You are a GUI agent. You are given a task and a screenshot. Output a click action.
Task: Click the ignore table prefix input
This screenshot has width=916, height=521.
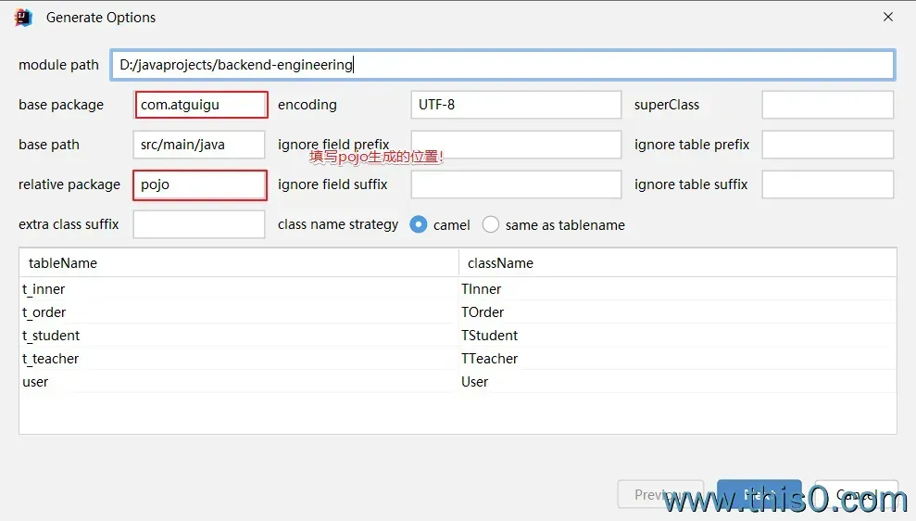(x=827, y=145)
